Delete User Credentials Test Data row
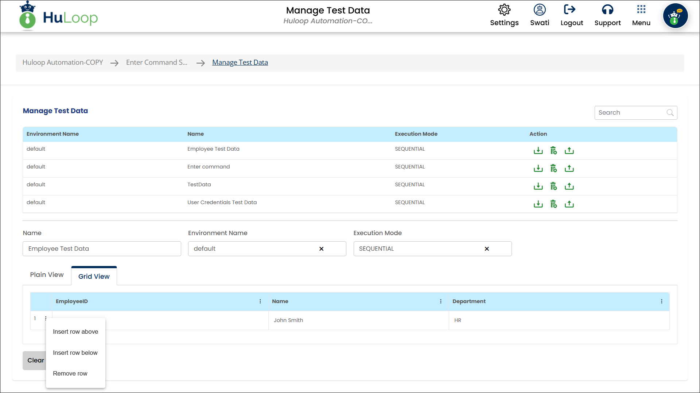700x393 pixels. pyautogui.click(x=553, y=204)
